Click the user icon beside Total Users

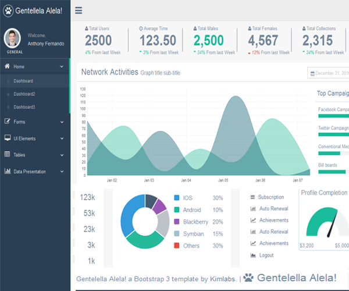[x=86, y=29]
